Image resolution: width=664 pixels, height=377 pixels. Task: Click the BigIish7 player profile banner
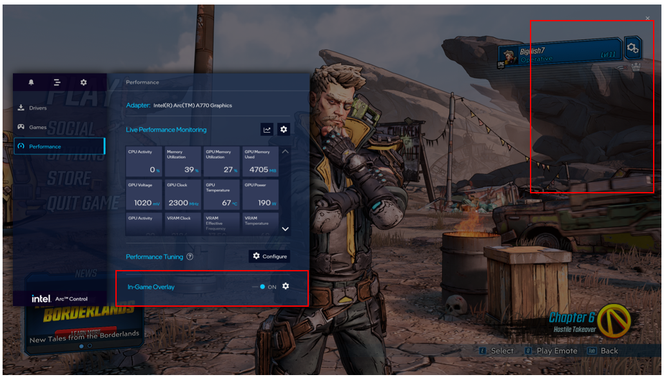click(x=560, y=53)
